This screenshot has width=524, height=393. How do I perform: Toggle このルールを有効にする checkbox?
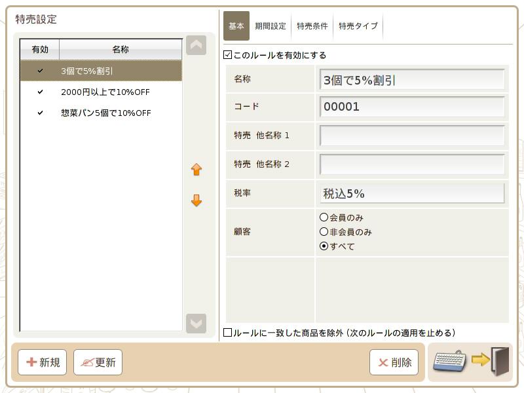click(228, 56)
